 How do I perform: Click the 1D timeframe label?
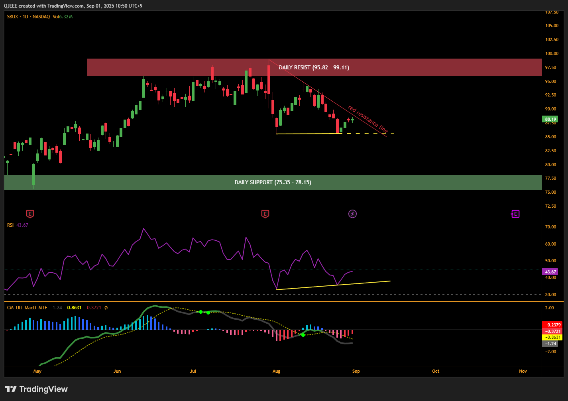(26, 17)
